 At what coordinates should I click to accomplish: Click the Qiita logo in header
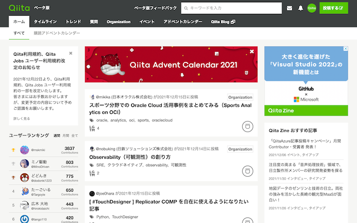click(x=19, y=8)
